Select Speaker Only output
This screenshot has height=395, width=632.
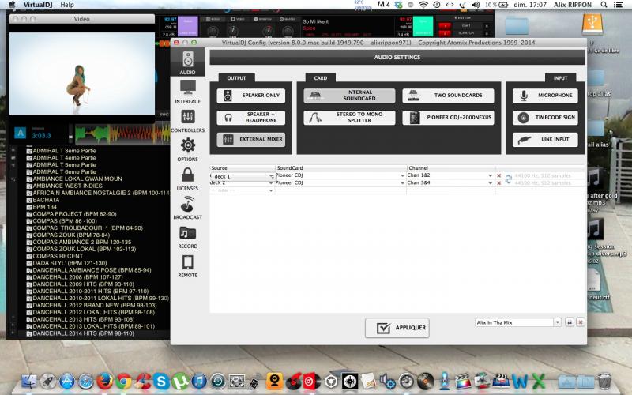click(x=250, y=96)
